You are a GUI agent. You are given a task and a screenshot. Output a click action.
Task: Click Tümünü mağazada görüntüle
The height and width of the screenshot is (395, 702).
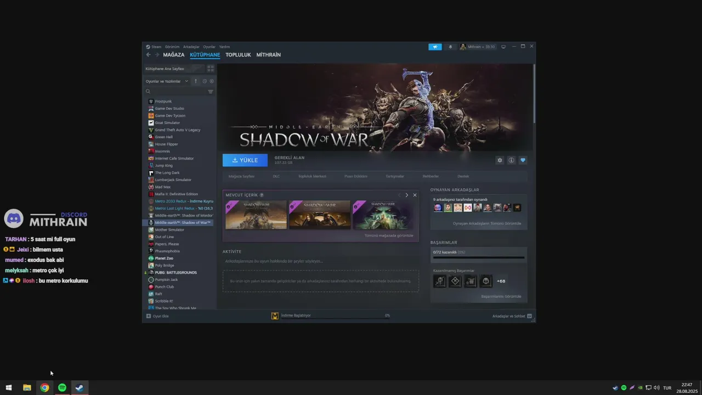389,235
